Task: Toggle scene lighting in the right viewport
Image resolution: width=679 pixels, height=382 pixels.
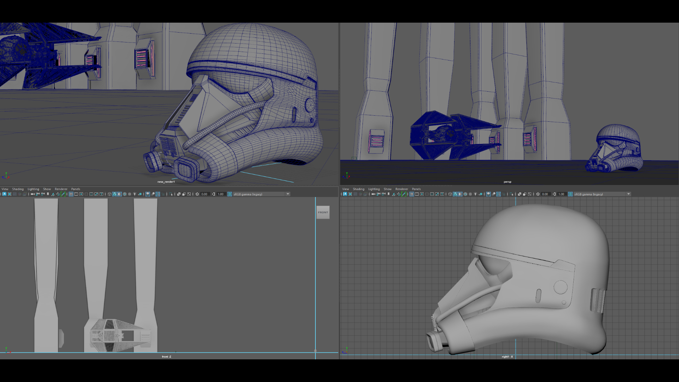Action: (x=475, y=194)
